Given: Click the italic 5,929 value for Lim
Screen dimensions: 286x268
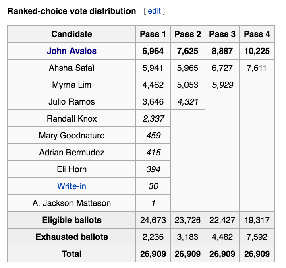Looking at the screenshot, I should [222, 85].
